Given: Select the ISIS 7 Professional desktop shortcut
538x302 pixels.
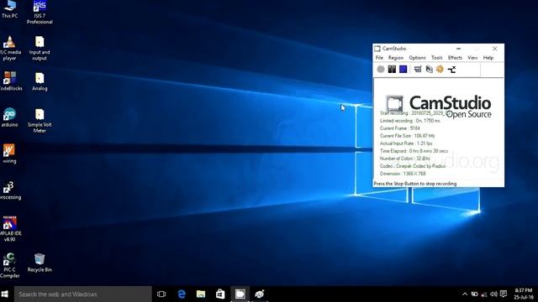Looking at the screenshot, I should pyautogui.click(x=40, y=13).
